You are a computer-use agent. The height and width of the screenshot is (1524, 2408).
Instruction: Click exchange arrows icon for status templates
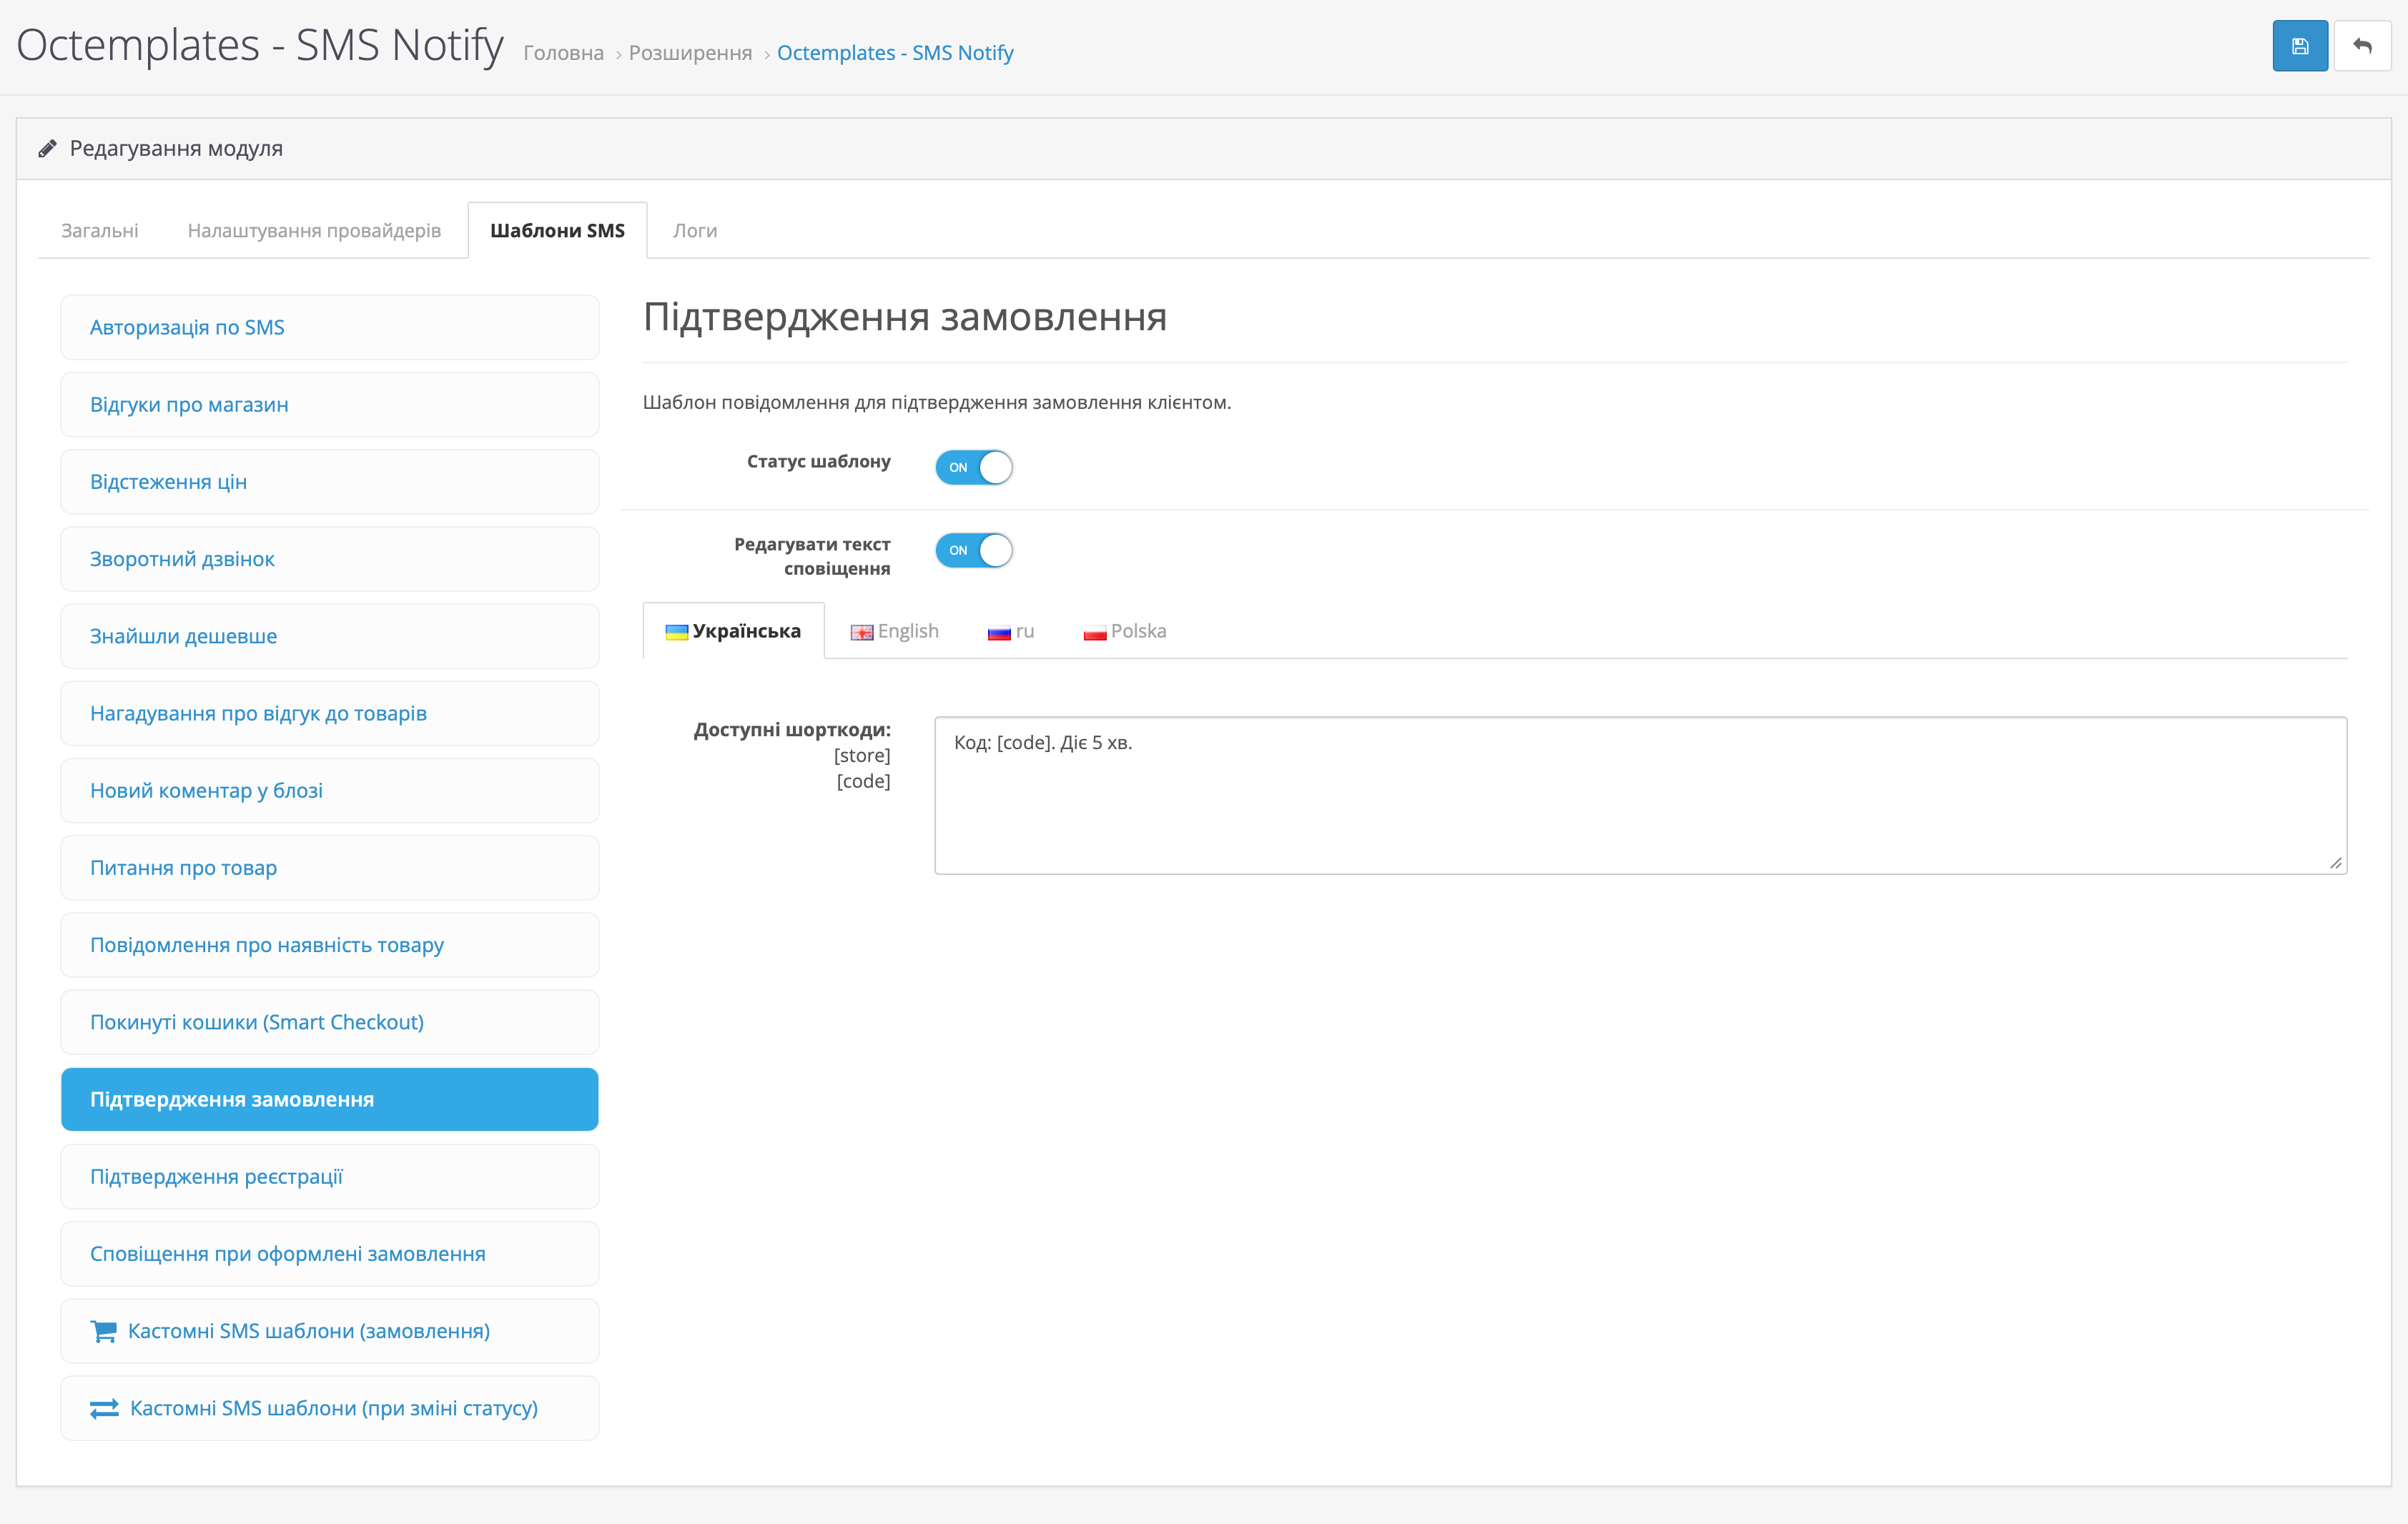coord(104,1408)
